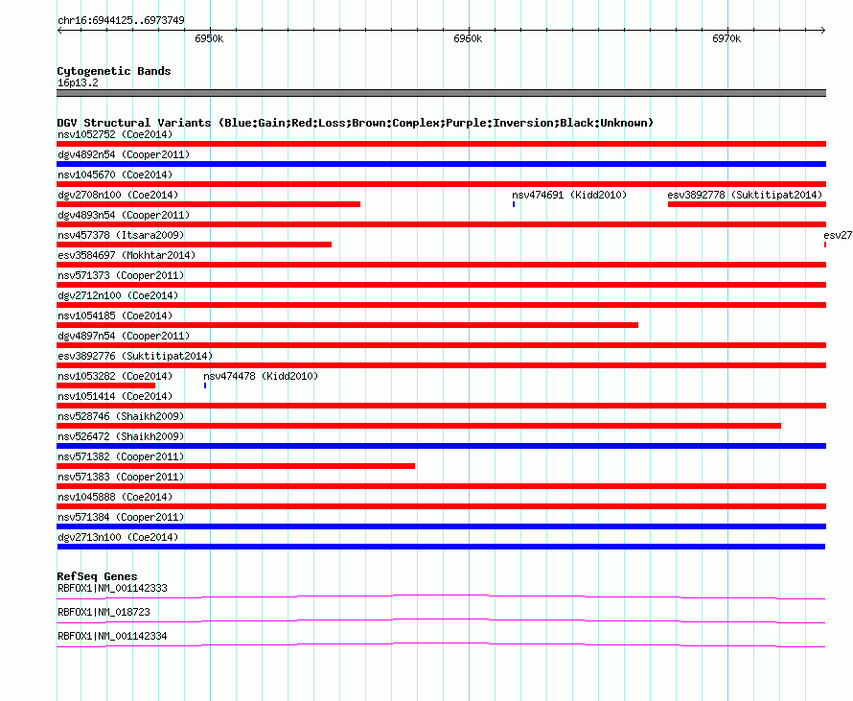853x701 pixels.
Task: Select the 16p13.2 band label
Action: 78,82
